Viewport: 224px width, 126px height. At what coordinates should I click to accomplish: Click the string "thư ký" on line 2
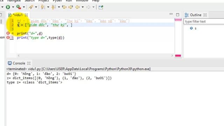[59, 25]
